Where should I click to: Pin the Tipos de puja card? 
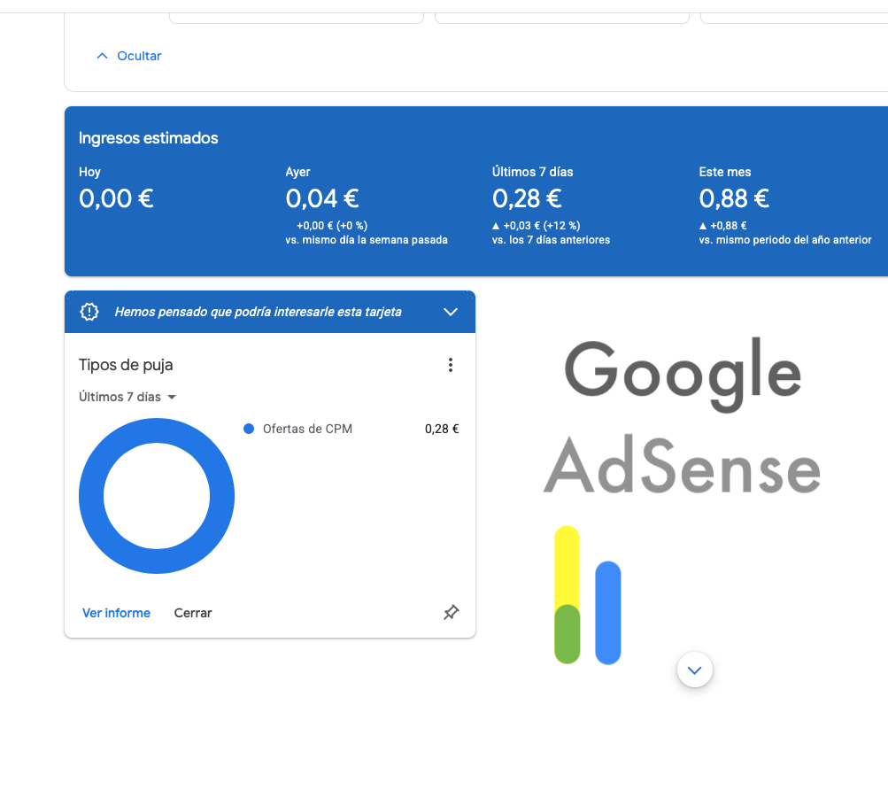[451, 612]
